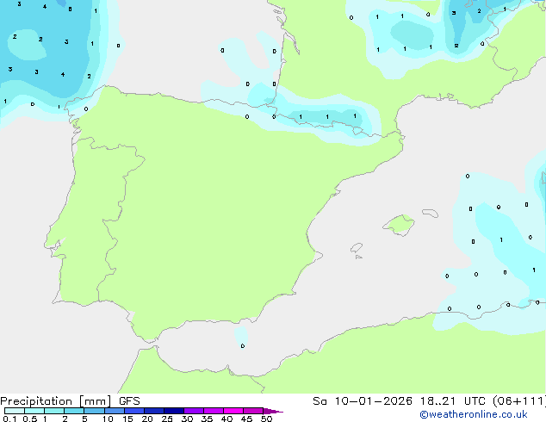
Task: Select the 5–10 mm legend color swatch
Action: (x=94, y=411)
